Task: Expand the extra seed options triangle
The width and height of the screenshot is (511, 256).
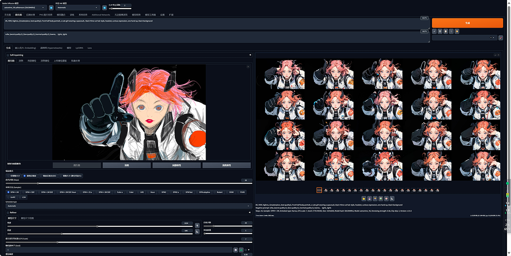Action: coord(250,250)
